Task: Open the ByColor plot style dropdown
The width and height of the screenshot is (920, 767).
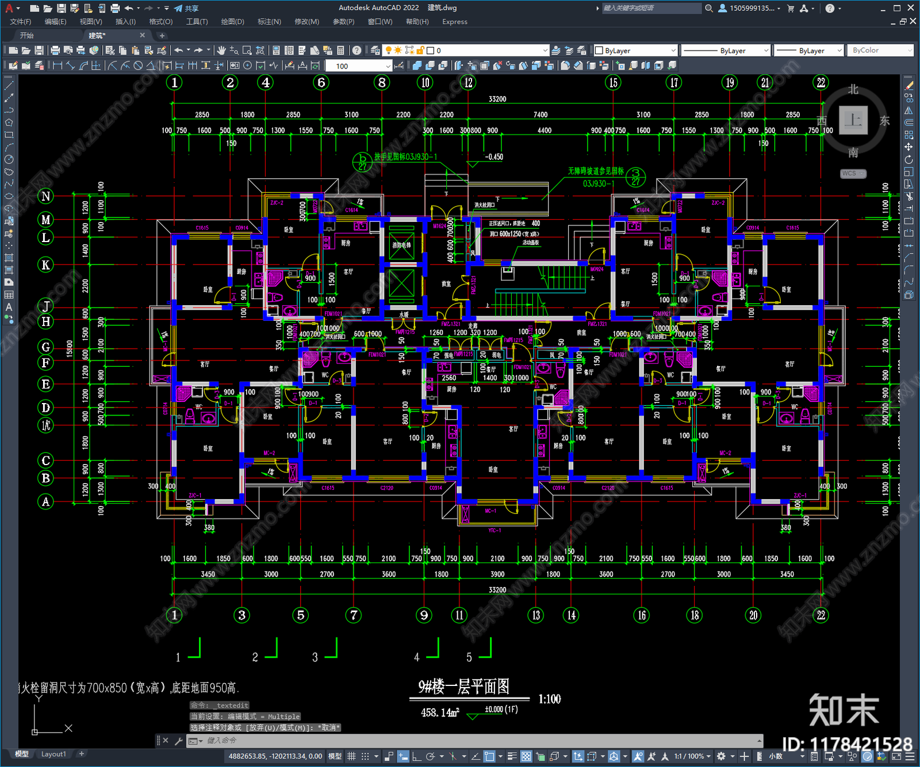Action: [880, 51]
